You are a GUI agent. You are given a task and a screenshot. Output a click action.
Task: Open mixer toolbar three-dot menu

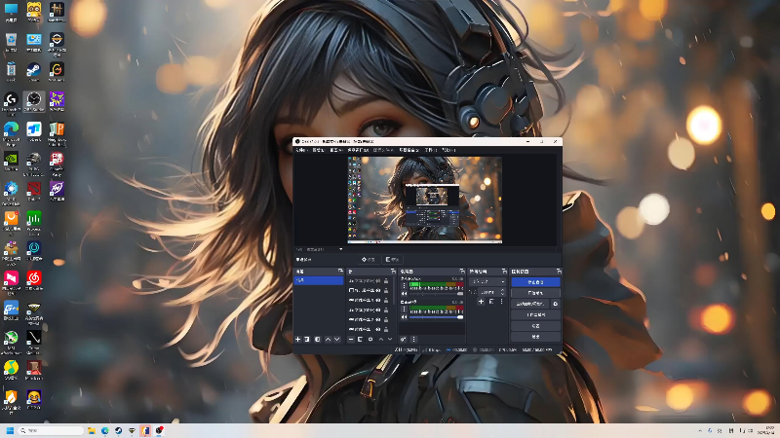tap(413, 339)
